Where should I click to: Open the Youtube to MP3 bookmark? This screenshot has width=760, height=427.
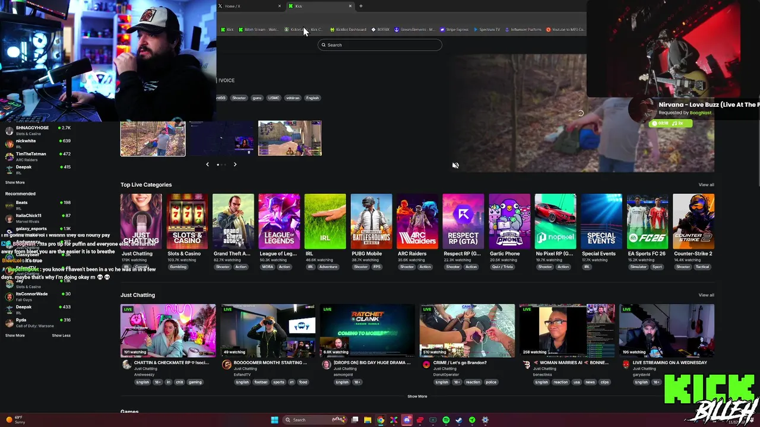point(565,30)
